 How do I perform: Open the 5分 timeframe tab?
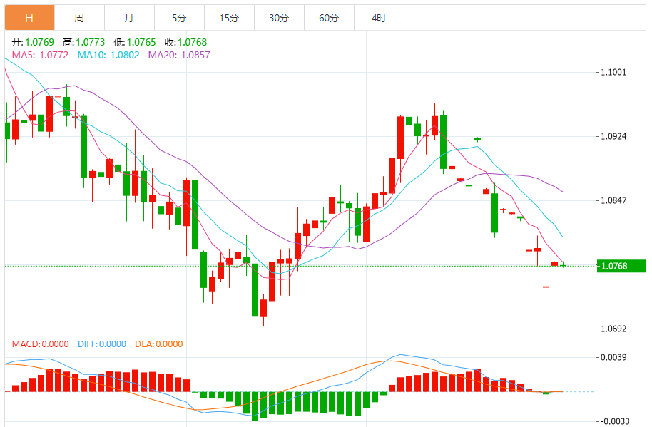click(x=179, y=18)
